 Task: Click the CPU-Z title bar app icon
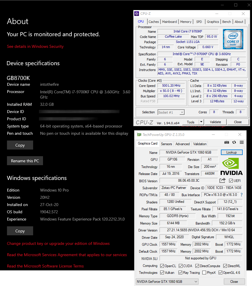coord(137,14)
